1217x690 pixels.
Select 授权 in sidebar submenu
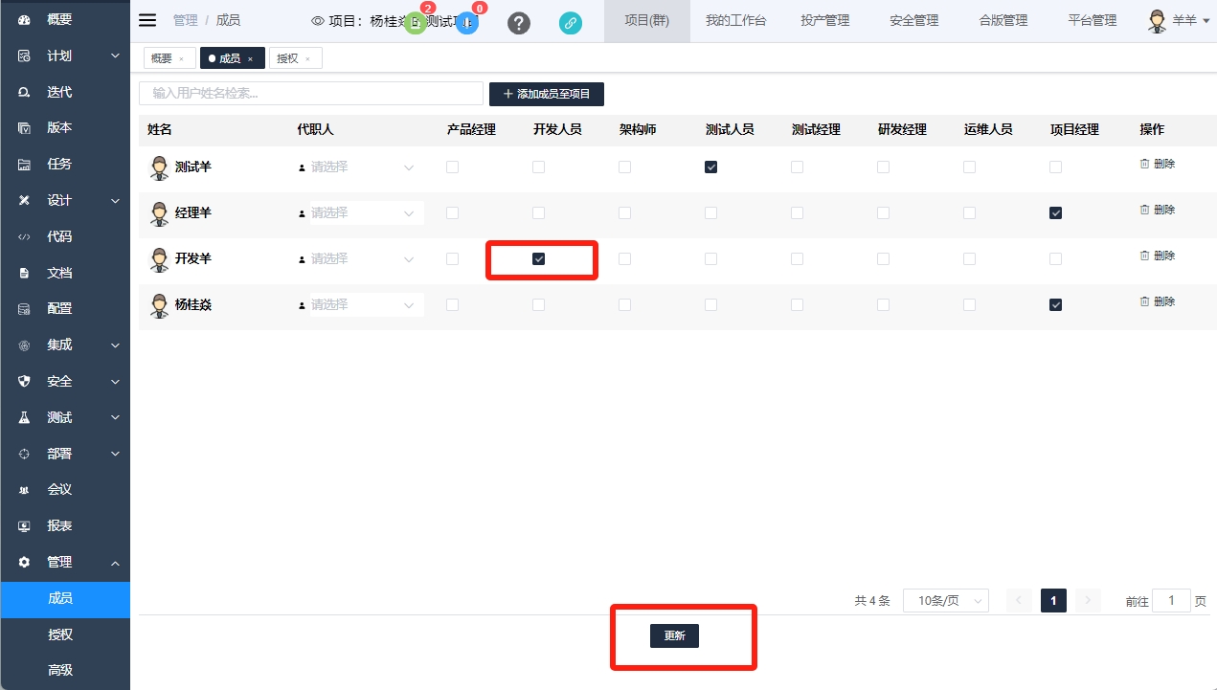click(65, 634)
